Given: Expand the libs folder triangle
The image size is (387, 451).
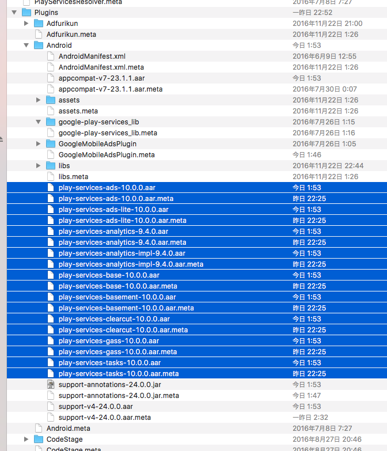Looking at the screenshot, I should pyautogui.click(x=38, y=165).
